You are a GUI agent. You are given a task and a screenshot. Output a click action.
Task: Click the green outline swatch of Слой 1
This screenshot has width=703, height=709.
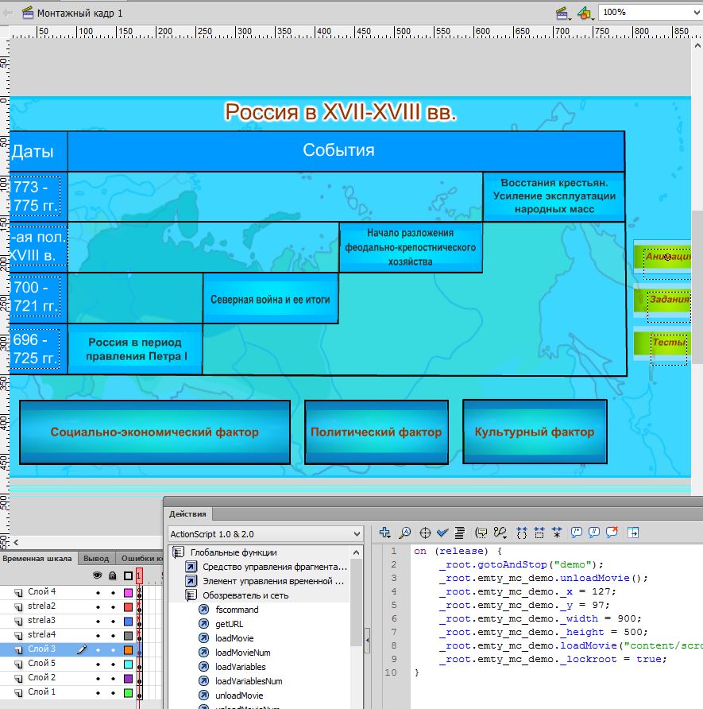click(x=129, y=693)
